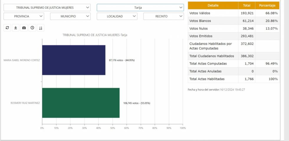Open the LOCALIDAD dropdown

click(x=117, y=16)
